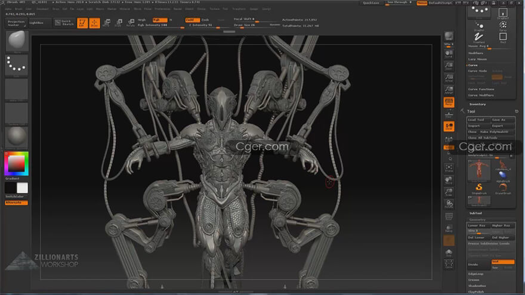
Task: Click the Make PolyMesh3D button
Action: tap(497, 132)
